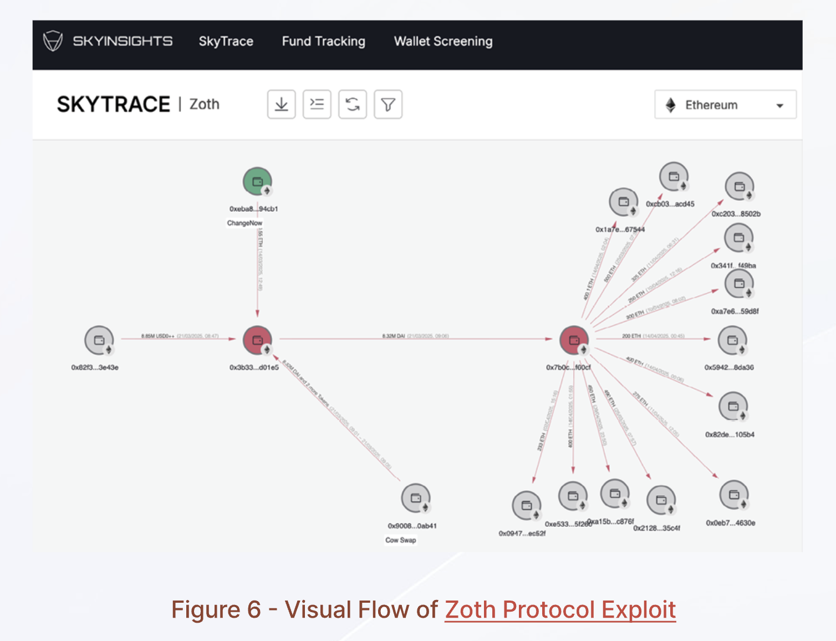Click the filter funnel icon
This screenshot has height=641, width=836.
[x=388, y=104]
